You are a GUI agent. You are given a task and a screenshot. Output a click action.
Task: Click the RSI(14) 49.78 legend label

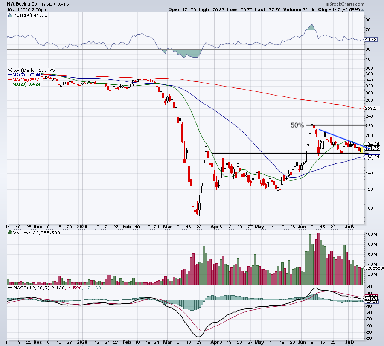30,15
